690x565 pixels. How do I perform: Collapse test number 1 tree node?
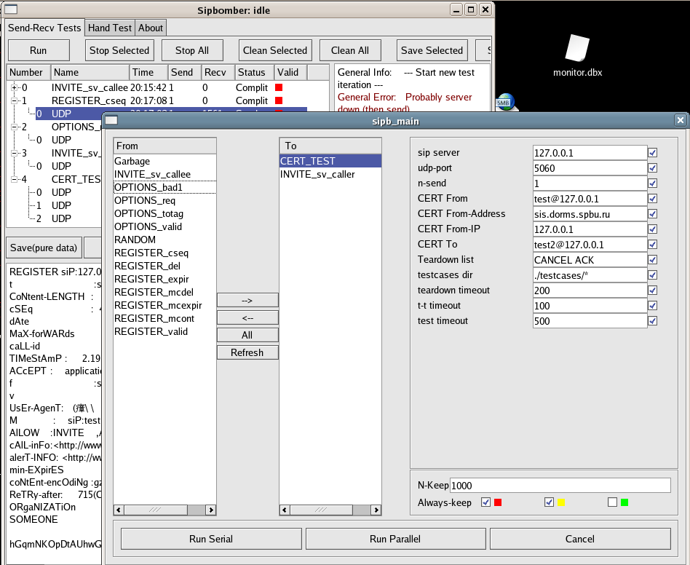pyautogui.click(x=15, y=100)
